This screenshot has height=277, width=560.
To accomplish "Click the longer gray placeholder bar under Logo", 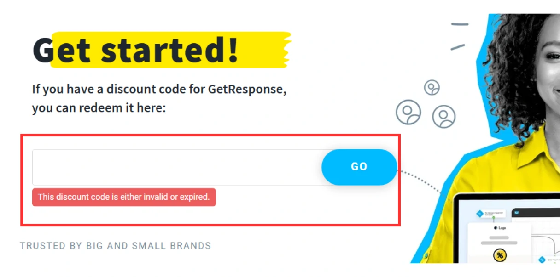I will tap(499, 243).
